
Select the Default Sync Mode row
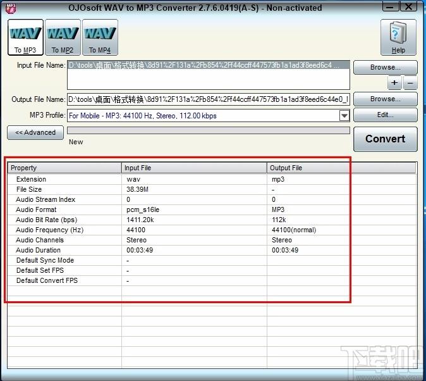(212, 261)
